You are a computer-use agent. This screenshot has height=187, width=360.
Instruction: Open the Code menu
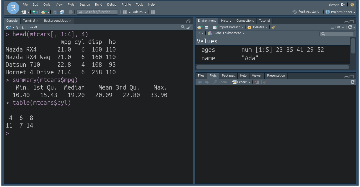(x=47, y=5)
